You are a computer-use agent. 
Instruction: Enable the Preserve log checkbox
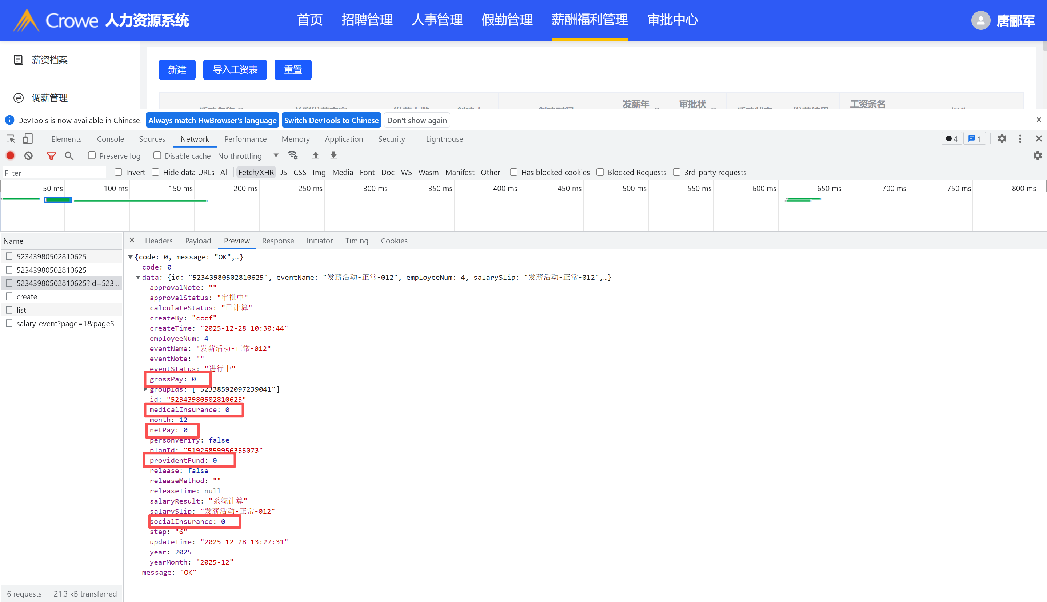click(92, 156)
